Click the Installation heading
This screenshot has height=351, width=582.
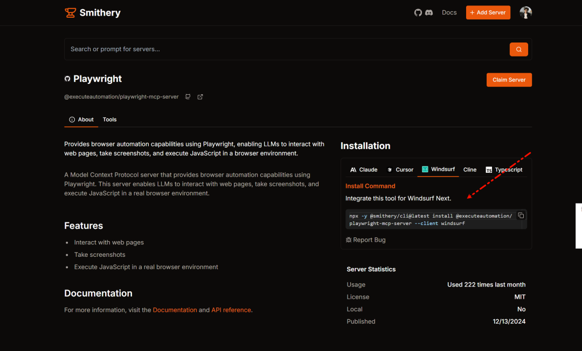[365, 146]
